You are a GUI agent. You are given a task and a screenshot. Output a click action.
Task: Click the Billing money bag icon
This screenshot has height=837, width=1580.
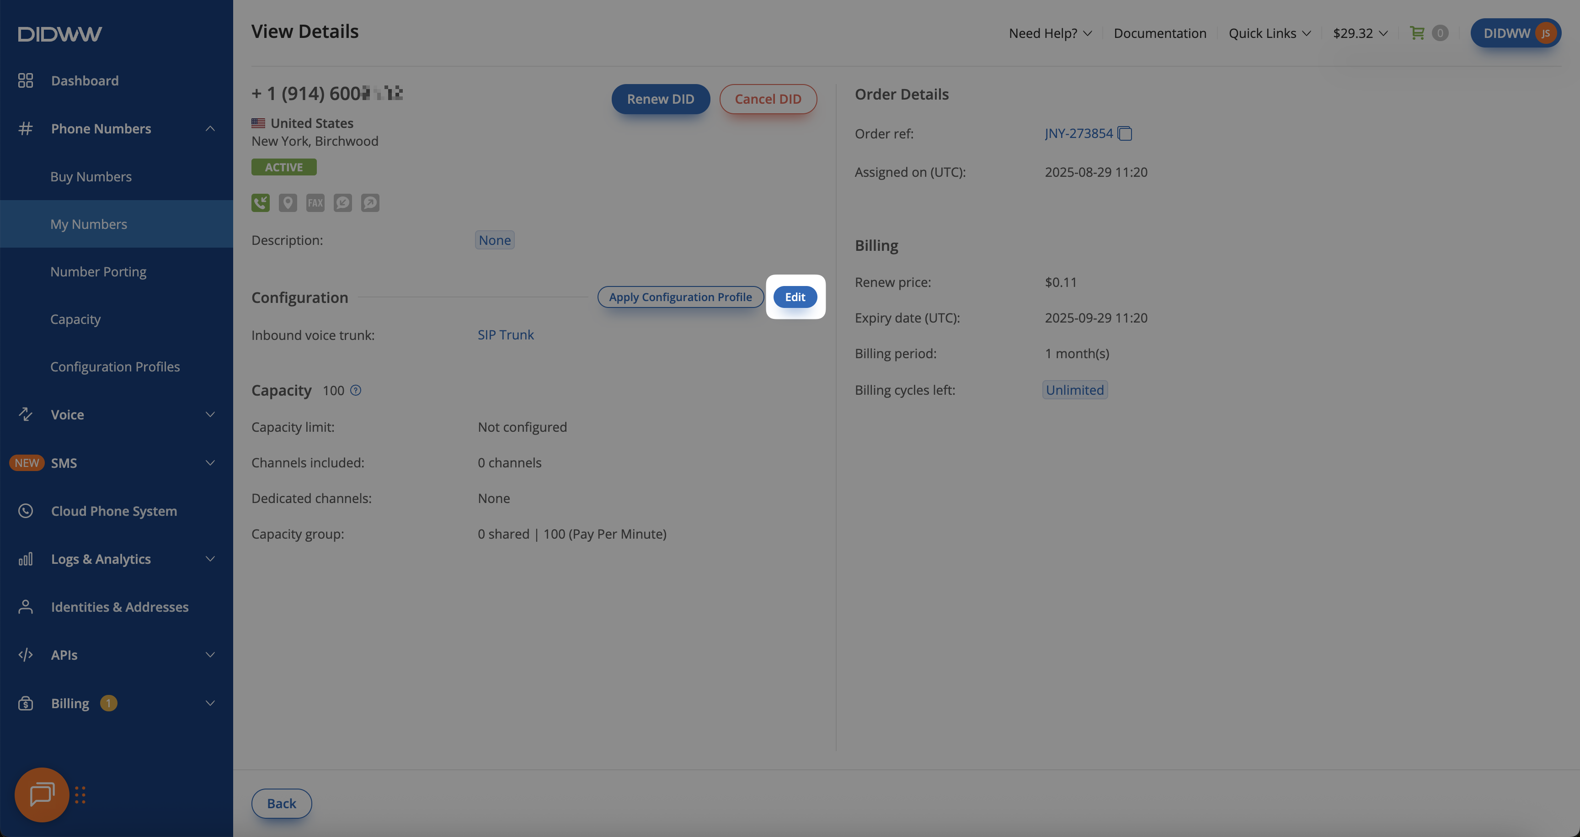25,703
